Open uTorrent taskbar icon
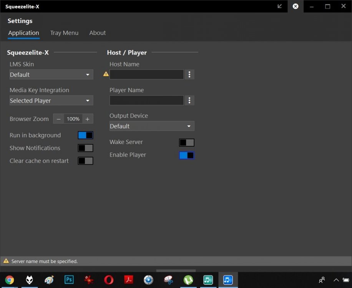The height and width of the screenshot is (288, 352). tap(188, 280)
